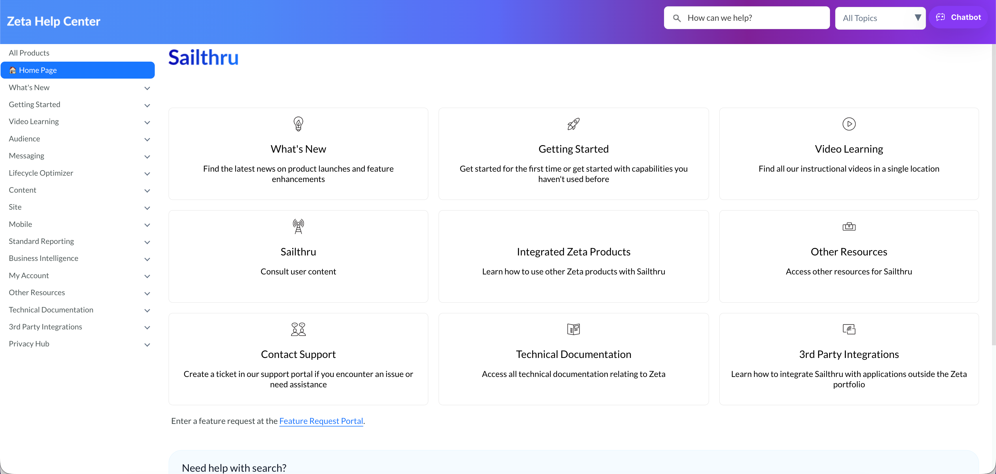Click the antenna tower icon on Sailthru card
The image size is (996, 474).
tap(298, 226)
